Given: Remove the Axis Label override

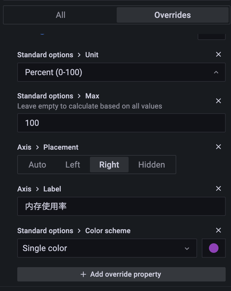Looking at the screenshot, I should (x=218, y=188).
